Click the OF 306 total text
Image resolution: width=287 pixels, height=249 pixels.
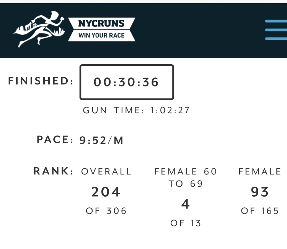[x=106, y=211]
